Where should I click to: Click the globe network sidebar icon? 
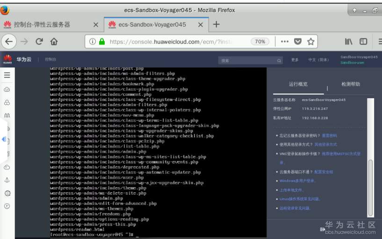[7, 193]
